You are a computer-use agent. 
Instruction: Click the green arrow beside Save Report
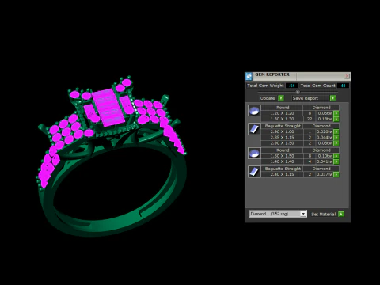[x=332, y=98]
